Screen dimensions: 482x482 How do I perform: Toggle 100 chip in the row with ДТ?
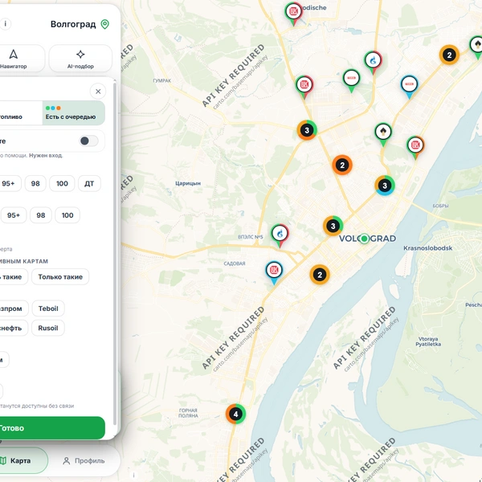pos(62,183)
